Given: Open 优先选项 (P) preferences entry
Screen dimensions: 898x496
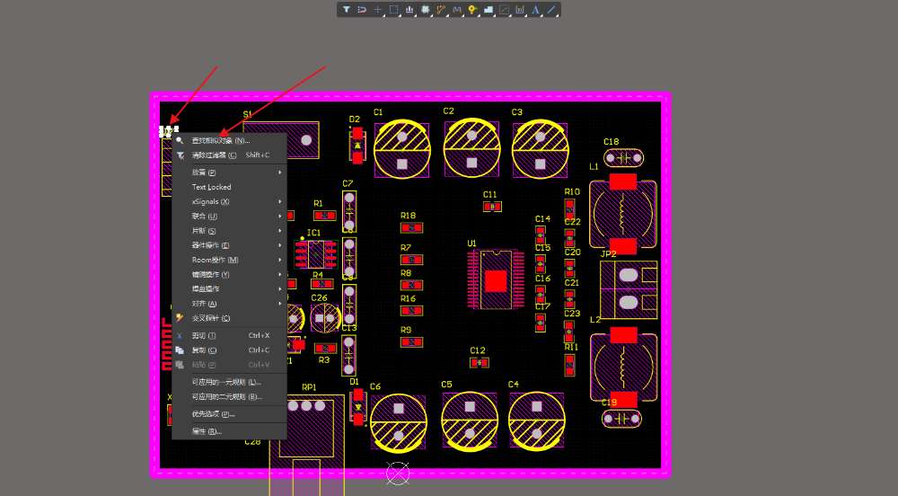Looking at the screenshot, I should click(229, 414).
